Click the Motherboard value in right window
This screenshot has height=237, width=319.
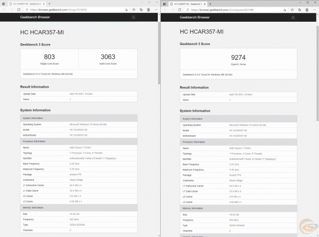(x=238, y=136)
